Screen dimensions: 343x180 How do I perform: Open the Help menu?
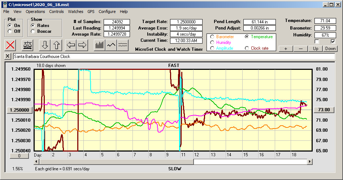point(123,12)
